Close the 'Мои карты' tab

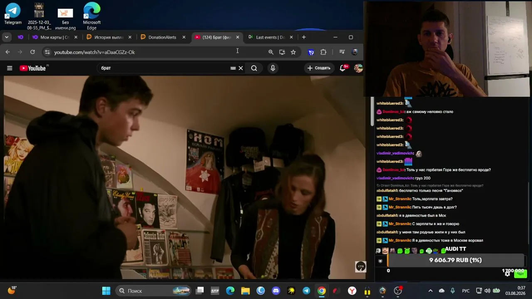[76, 37]
